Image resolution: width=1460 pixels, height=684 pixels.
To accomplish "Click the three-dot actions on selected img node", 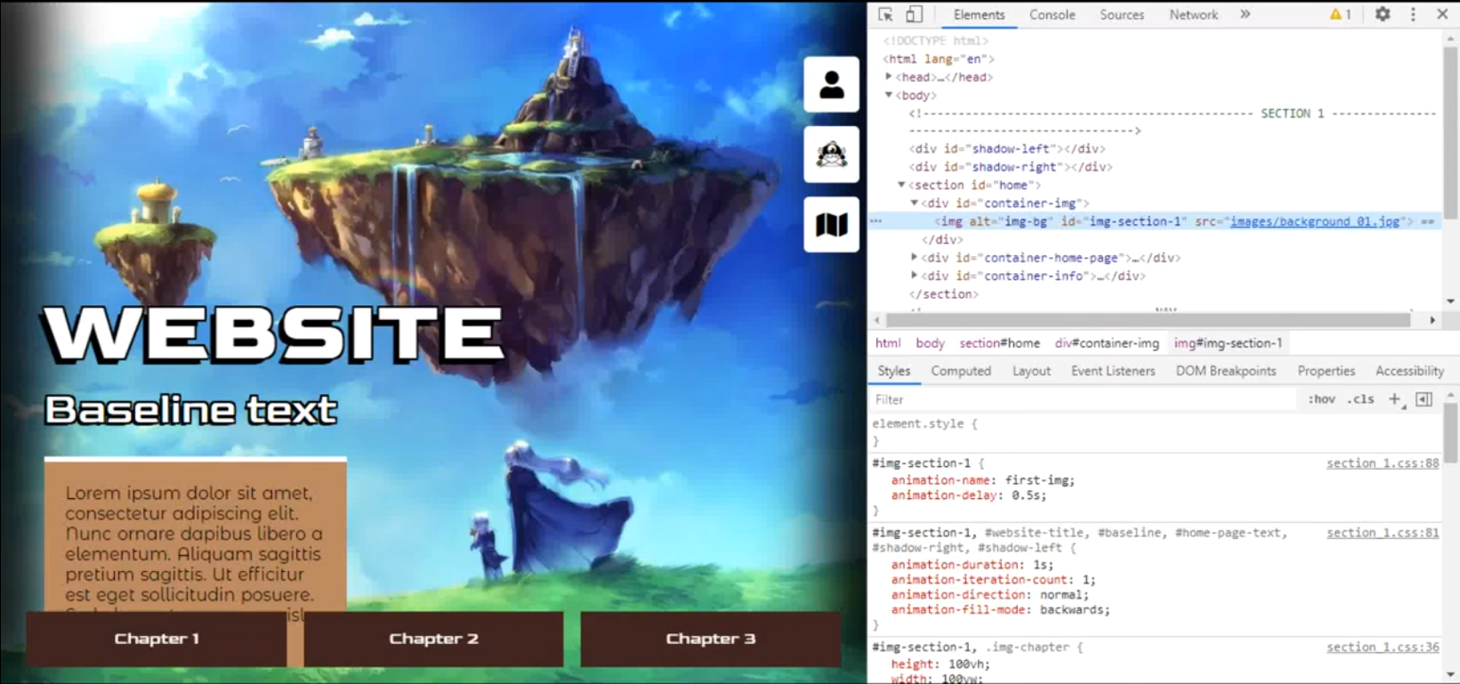I will coord(876,221).
